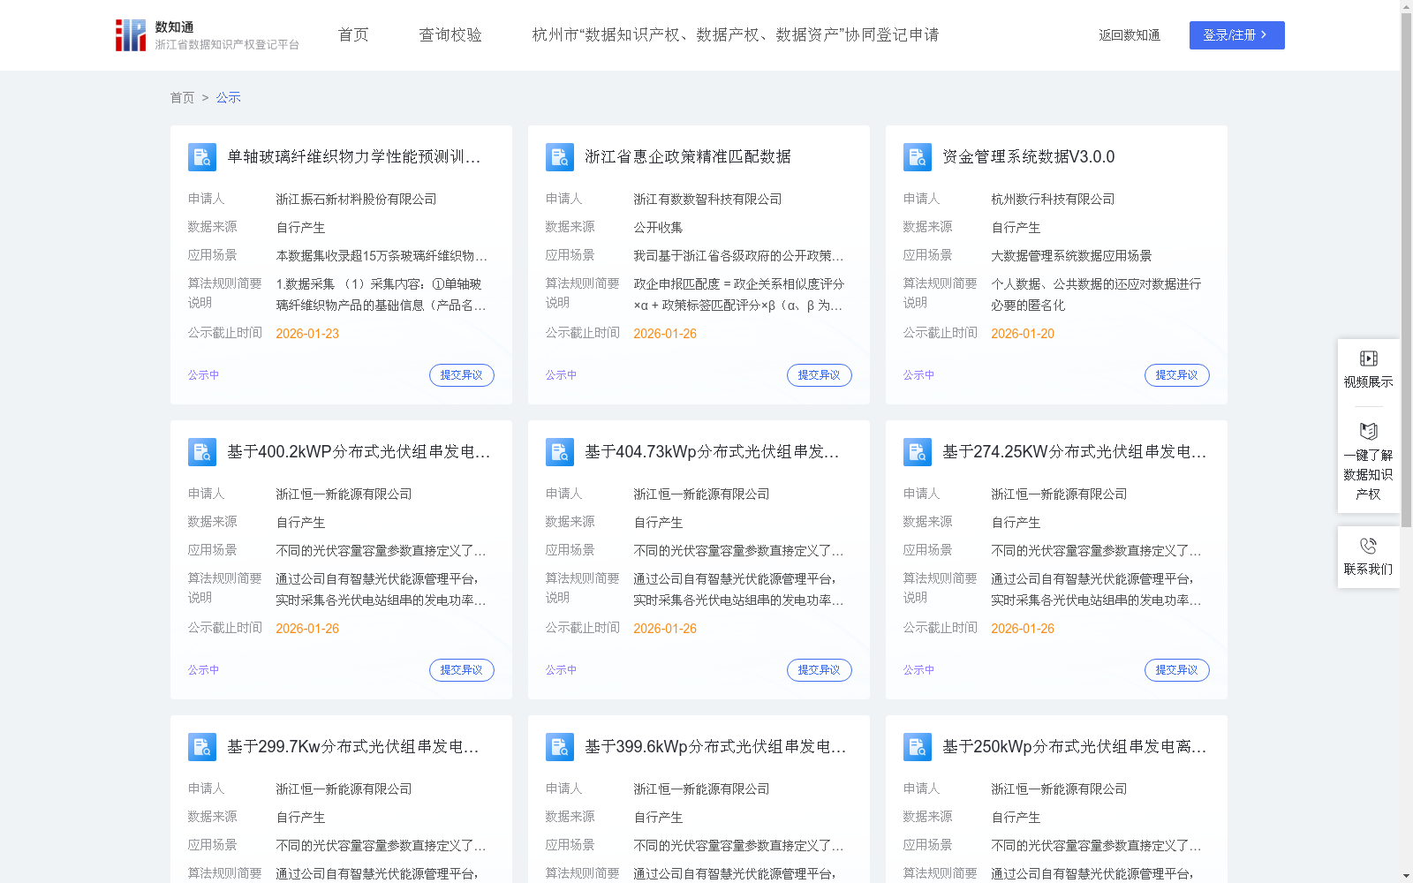
Task: Click document icon of 浙江省惠企政策精准匹配数据 card
Action: click(560, 157)
